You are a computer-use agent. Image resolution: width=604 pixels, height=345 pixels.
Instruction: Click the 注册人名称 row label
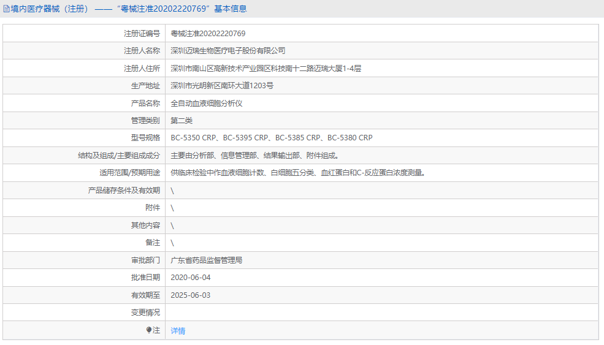142,51
